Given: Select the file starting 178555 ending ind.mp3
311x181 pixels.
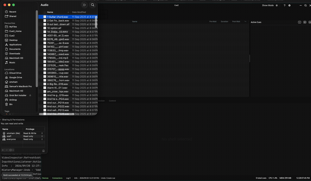Looking at the screenshot, I should click(68, 58).
